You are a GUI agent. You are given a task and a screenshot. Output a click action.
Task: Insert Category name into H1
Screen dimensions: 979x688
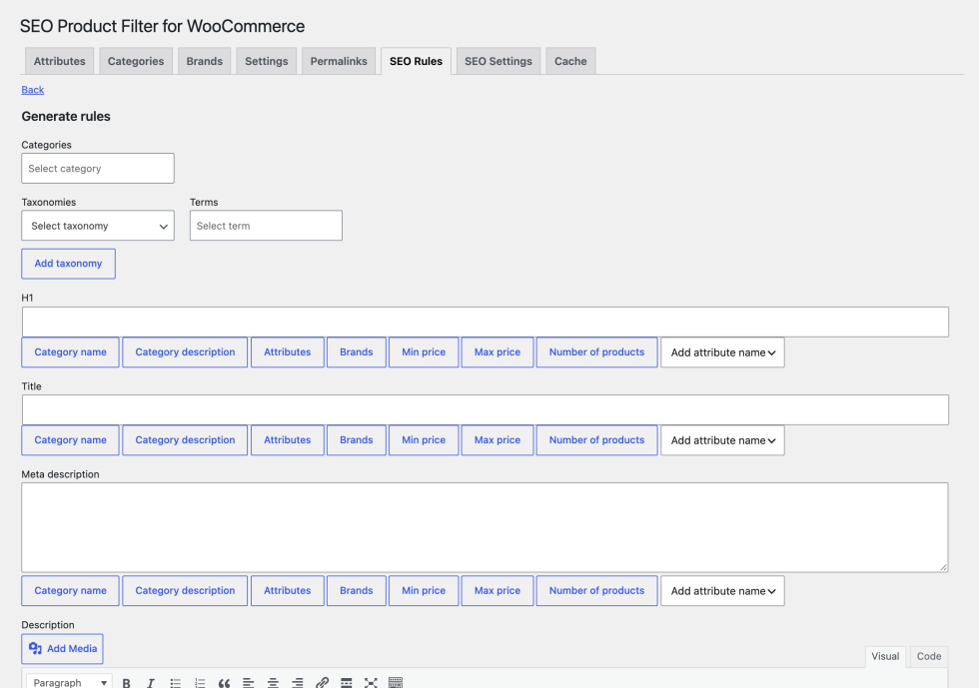70,352
